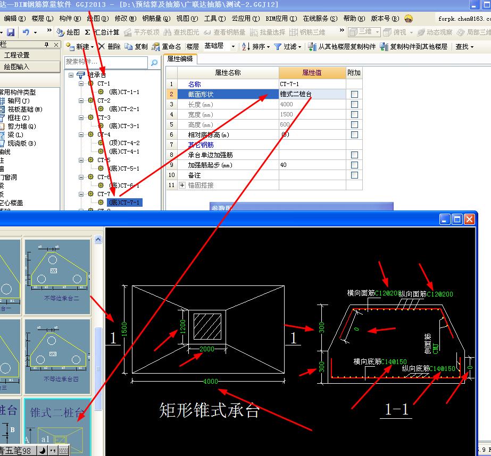This screenshot has height=456, width=491.
Task: Click 批量选择 toolbar icon
Action: point(254,32)
